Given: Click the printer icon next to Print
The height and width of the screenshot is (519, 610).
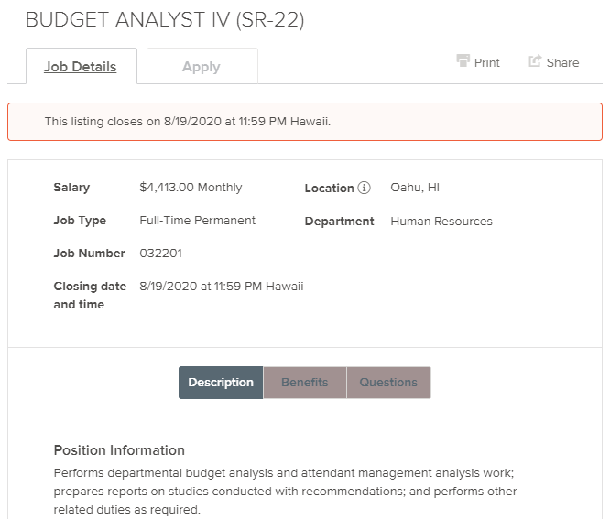Looking at the screenshot, I should click(x=463, y=61).
